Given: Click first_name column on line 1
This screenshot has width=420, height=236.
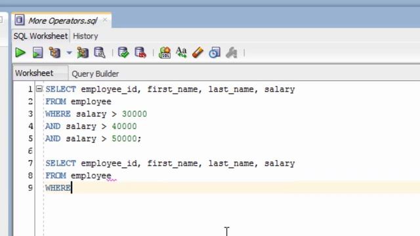Looking at the screenshot, I should (x=172, y=89).
